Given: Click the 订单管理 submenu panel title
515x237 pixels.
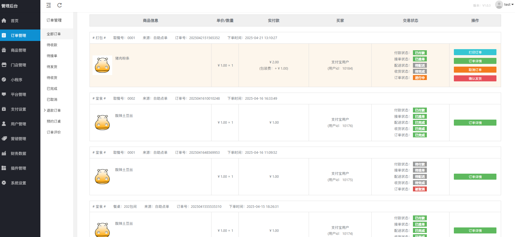Looking at the screenshot, I should (54, 20).
